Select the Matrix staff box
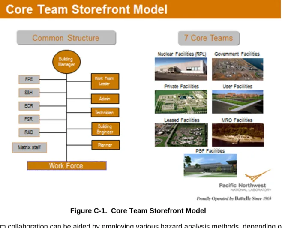 (30, 147)
